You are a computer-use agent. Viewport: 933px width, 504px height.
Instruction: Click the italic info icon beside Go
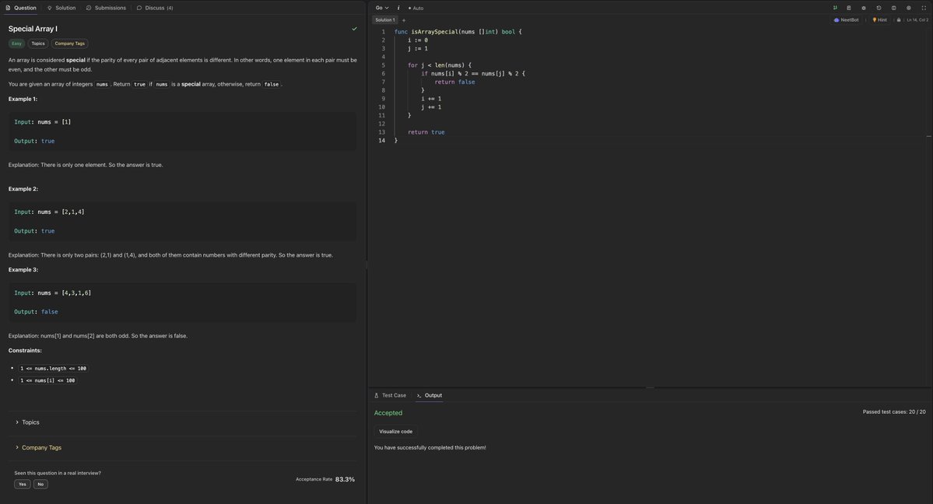[x=398, y=8]
